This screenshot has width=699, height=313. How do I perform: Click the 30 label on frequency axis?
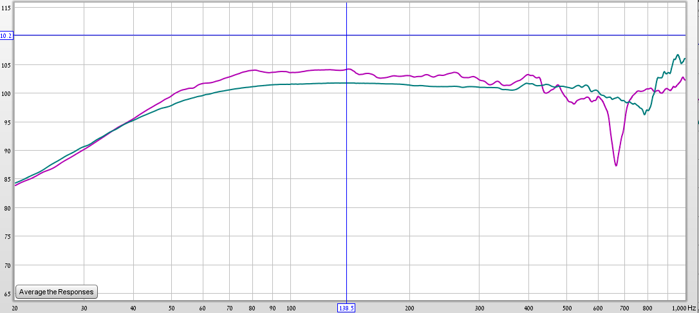coord(84,308)
